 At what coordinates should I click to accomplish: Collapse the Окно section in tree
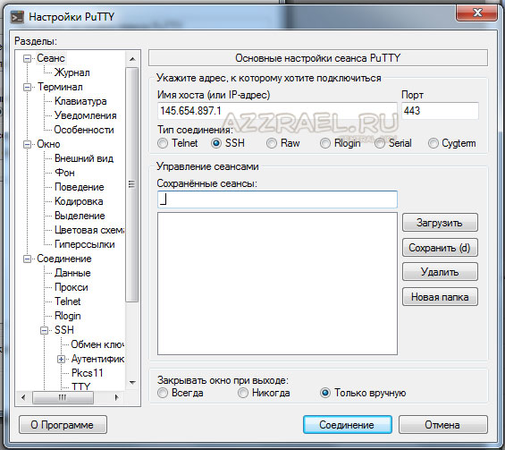tap(28, 144)
